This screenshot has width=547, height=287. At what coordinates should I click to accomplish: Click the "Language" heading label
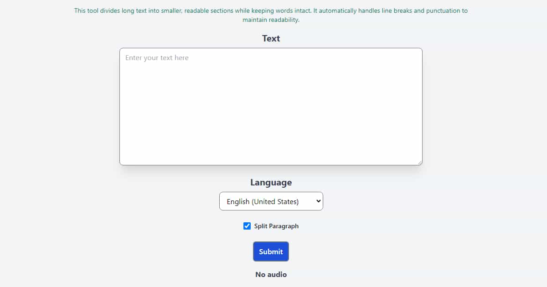click(x=271, y=182)
